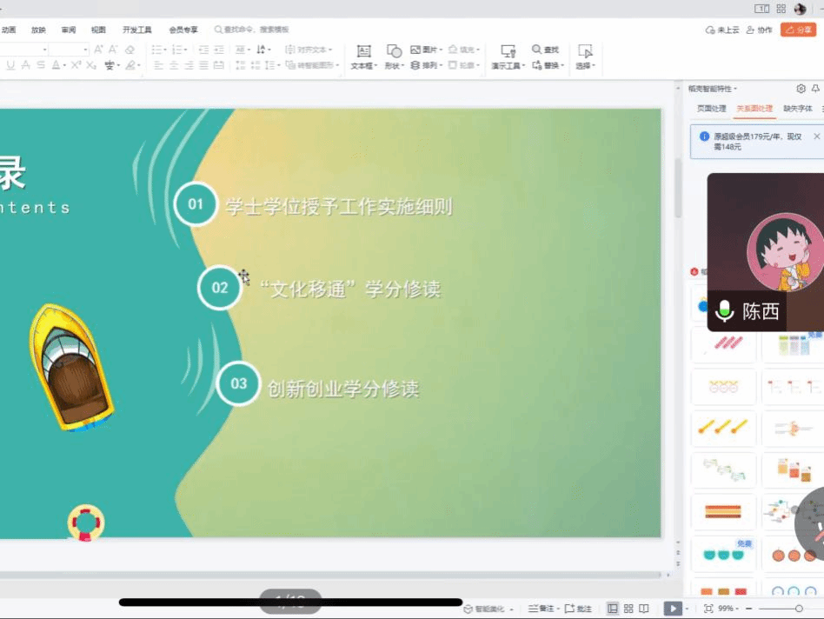824x619 pixels.
Task: Insert a text box (文本框)
Action: point(363,57)
